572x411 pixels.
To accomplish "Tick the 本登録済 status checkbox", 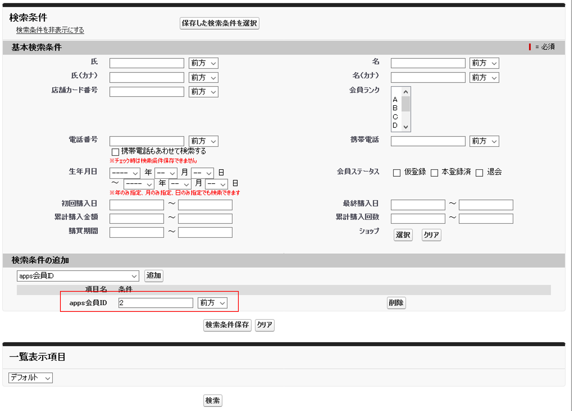I will point(434,173).
